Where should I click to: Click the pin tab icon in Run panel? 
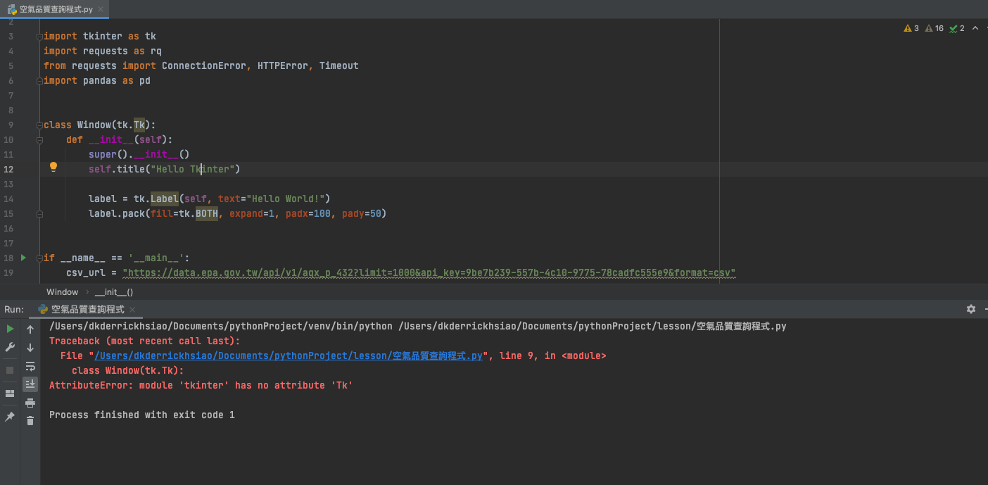coord(10,417)
